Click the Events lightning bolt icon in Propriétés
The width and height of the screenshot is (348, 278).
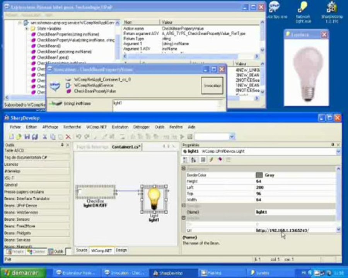(x=211, y=159)
